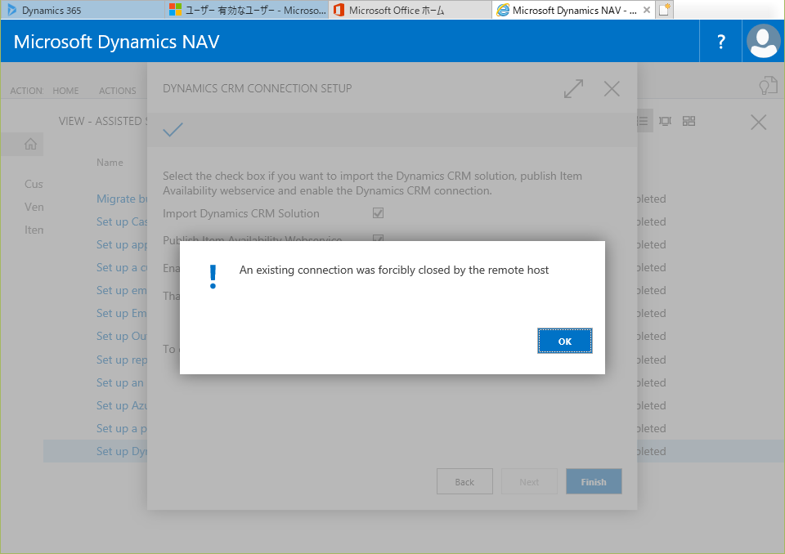
Task: Toggle the Import Dynamics CRM Solution checkbox
Action: click(378, 213)
